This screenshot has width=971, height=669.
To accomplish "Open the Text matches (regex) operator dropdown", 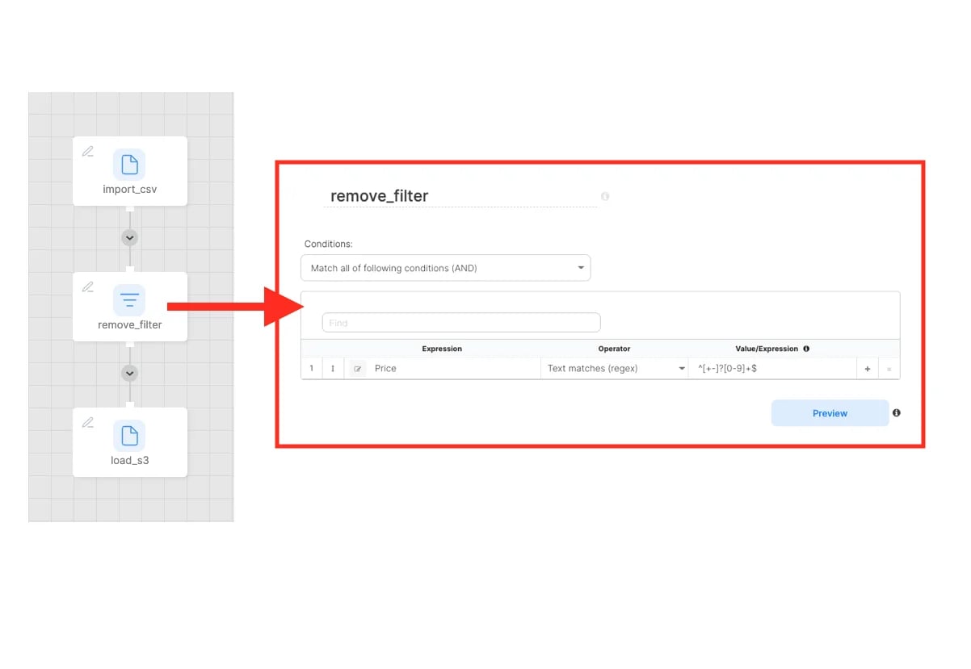I will click(616, 369).
